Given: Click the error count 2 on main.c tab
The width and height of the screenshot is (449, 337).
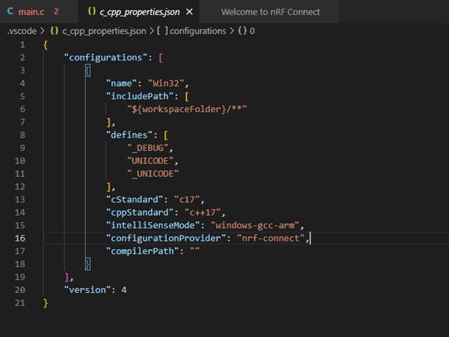Looking at the screenshot, I should click(56, 11).
